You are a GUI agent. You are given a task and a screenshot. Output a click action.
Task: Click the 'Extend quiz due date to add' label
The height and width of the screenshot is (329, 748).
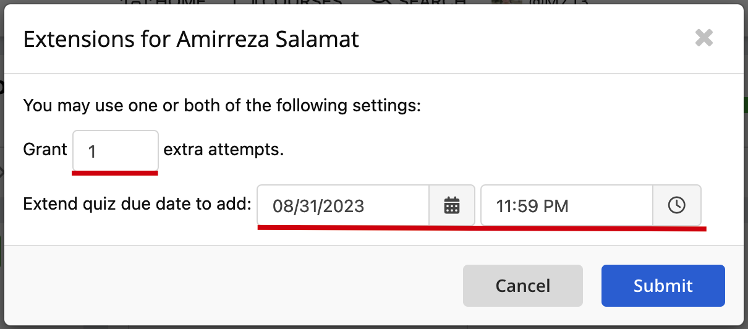pyautogui.click(x=137, y=204)
